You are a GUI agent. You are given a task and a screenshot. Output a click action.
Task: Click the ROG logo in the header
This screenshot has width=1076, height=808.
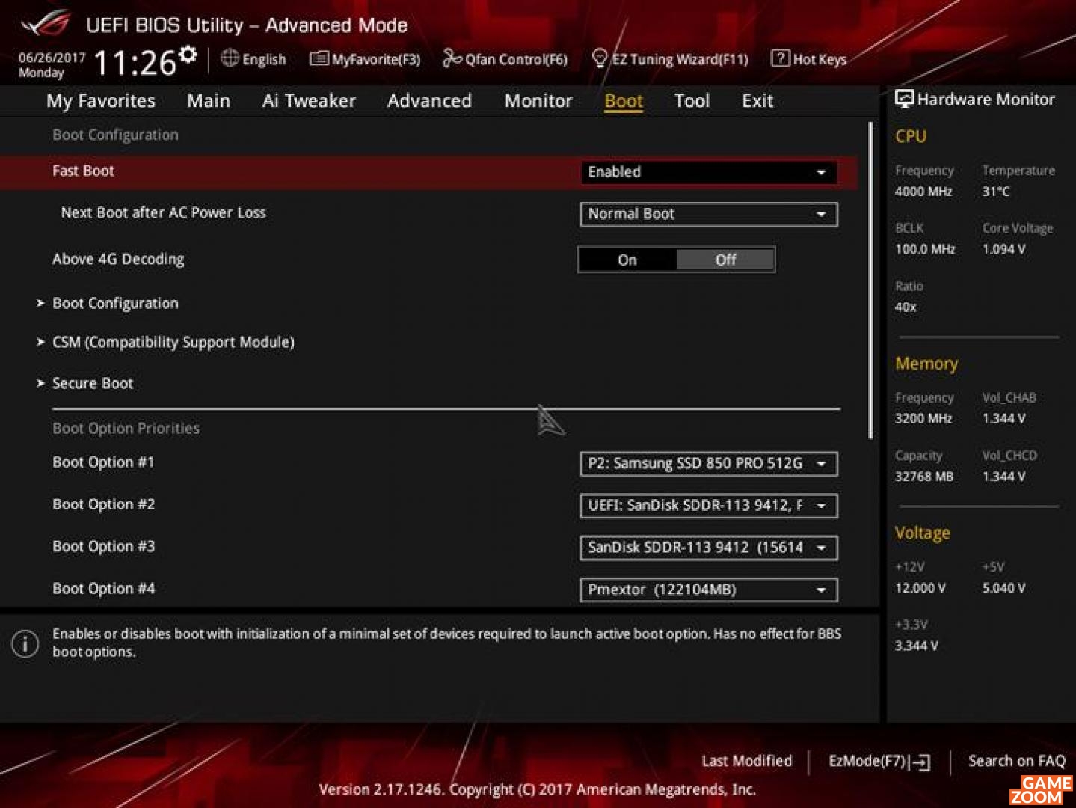(46, 24)
